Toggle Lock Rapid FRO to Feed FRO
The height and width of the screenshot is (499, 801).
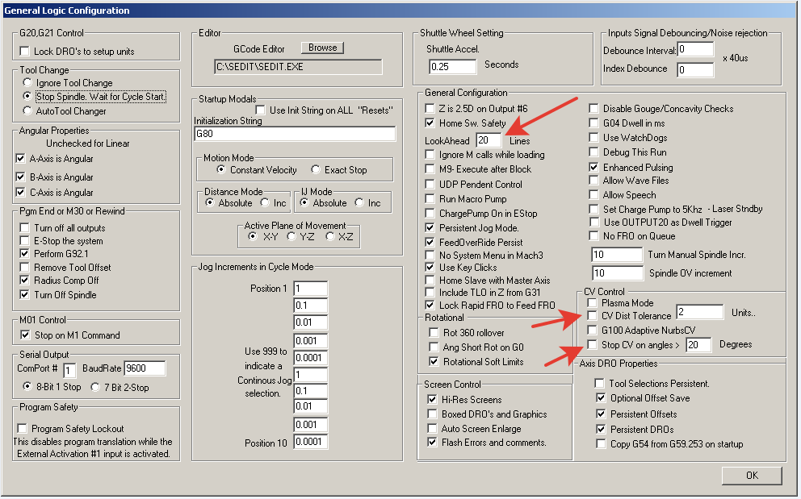click(x=430, y=305)
